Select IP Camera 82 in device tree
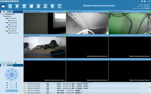 point(14,33)
